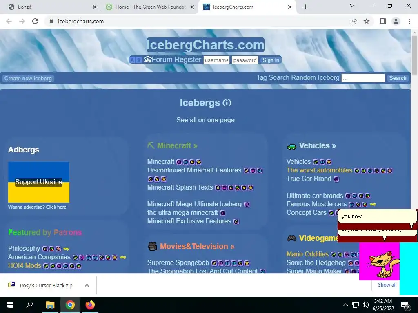Switch to The Green Web Foundation tab
The image size is (418, 313).
pos(149,7)
